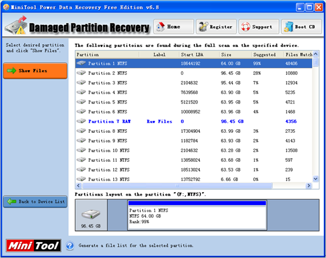Image resolution: width=326 pixels, height=258 pixels.
Task: Click the title bar application icon
Action: point(6,7)
